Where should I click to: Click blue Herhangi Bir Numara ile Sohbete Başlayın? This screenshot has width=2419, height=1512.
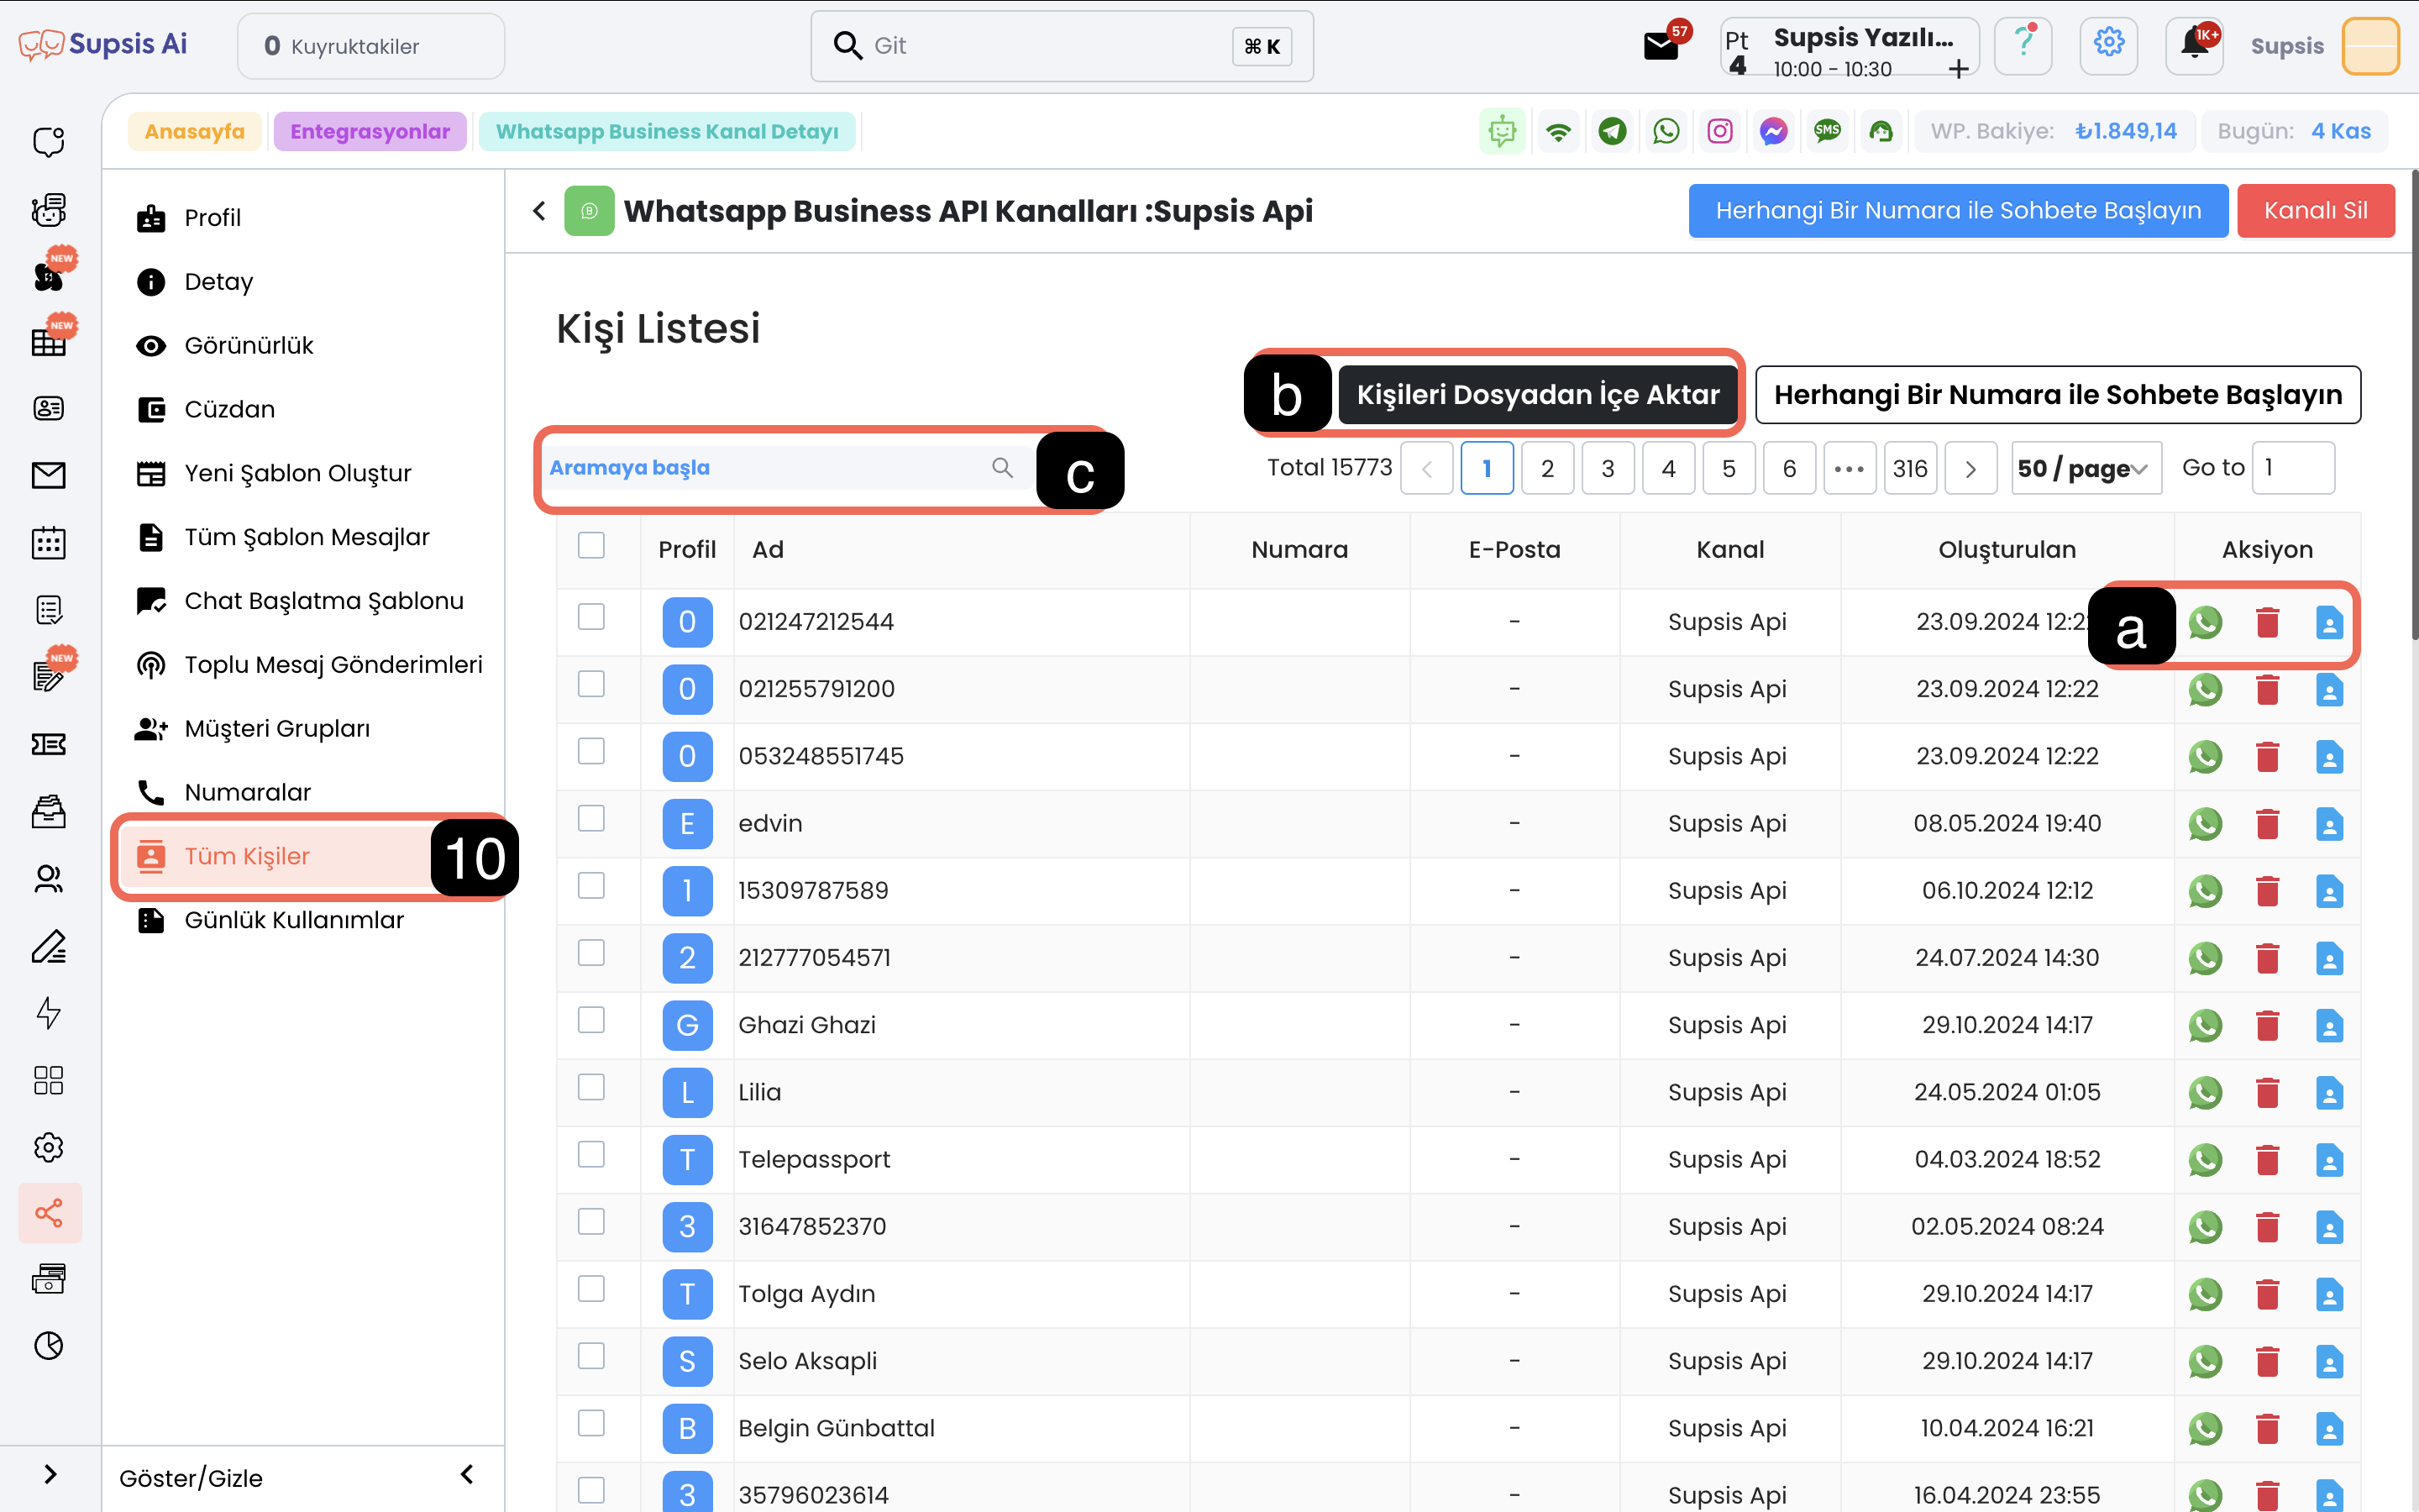tap(1958, 210)
